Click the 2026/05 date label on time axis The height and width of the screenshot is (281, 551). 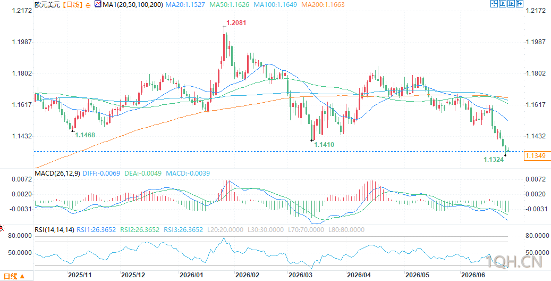(417, 274)
